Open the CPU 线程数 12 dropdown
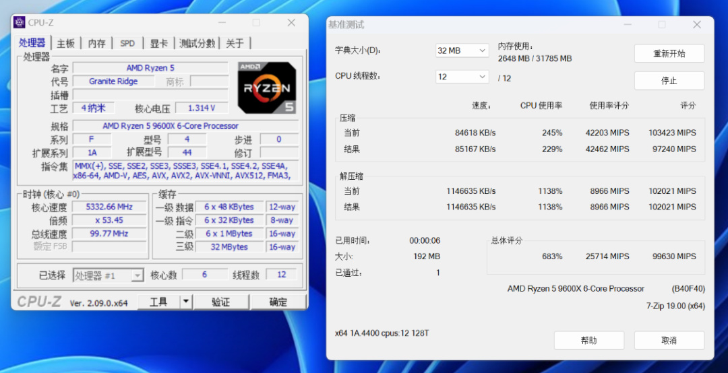Image resolution: width=728 pixels, height=373 pixels. (x=462, y=77)
